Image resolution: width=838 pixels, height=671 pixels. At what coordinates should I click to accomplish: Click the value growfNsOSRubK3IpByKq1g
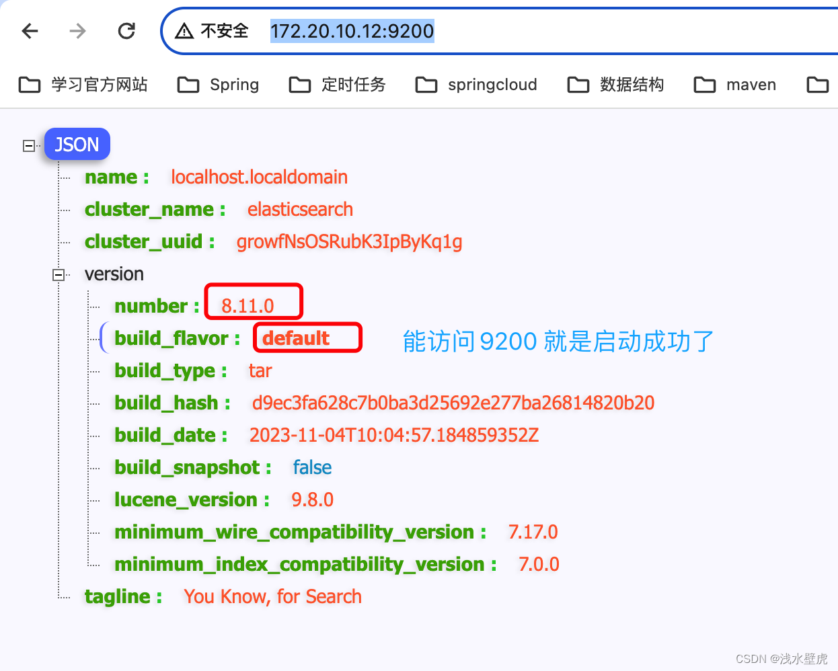pos(349,242)
